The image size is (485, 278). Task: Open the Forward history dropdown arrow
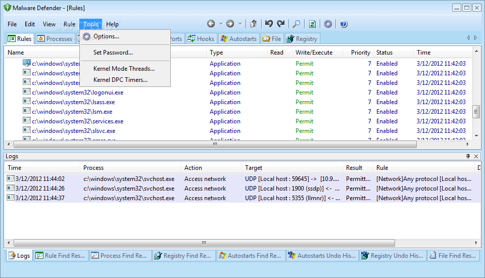tap(240, 24)
